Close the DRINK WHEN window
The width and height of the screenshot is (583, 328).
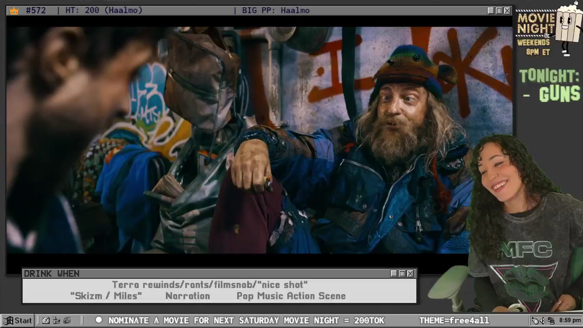pyautogui.click(x=410, y=274)
